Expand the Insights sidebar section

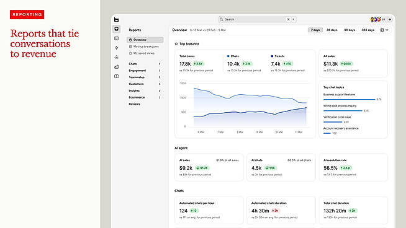pos(145,90)
